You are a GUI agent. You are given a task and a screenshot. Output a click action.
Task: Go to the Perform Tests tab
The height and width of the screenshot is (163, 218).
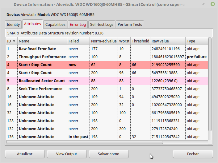click(x=130, y=25)
